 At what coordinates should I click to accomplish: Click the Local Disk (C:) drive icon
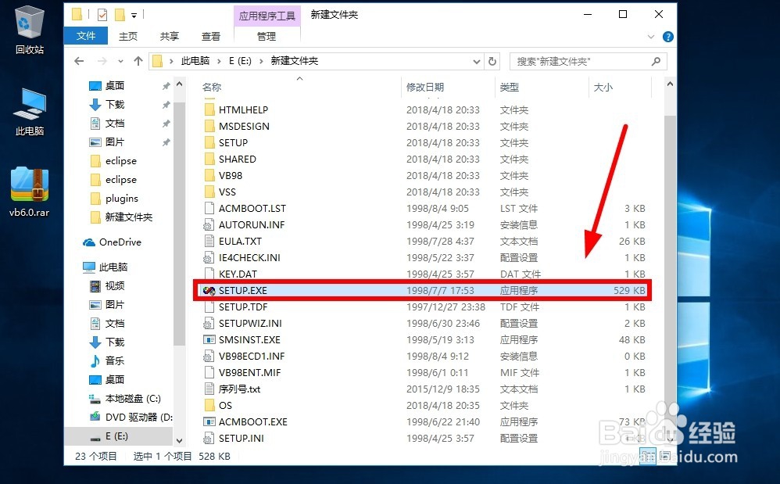pos(95,399)
